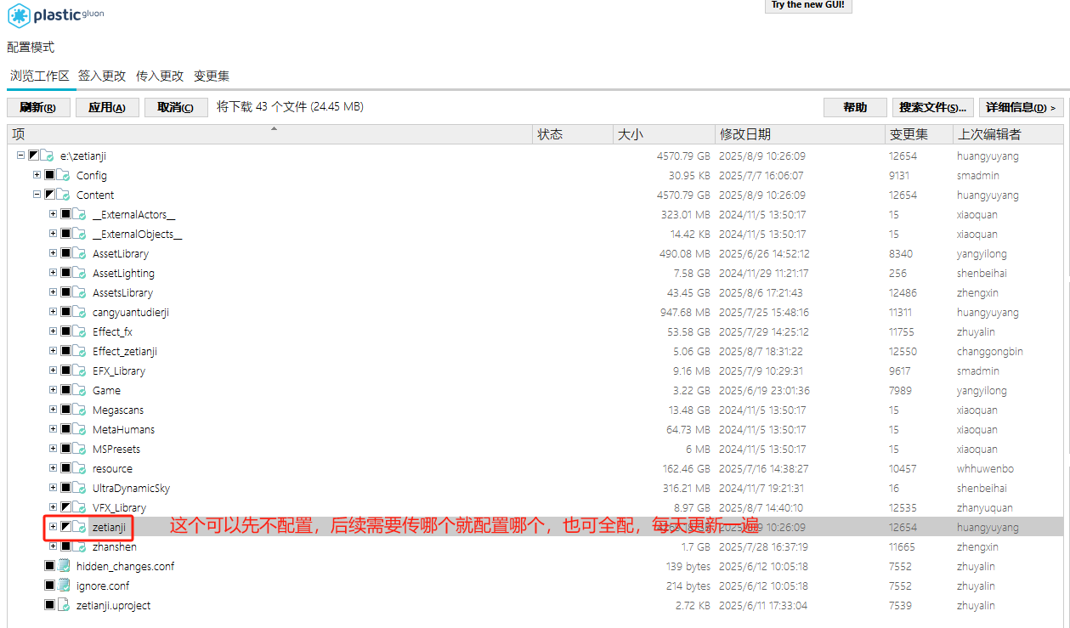Sort by 状态 column header
This screenshot has width=1070, height=628.
click(x=574, y=134)
